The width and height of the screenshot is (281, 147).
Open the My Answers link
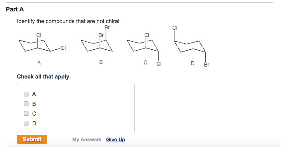point(87,140)
